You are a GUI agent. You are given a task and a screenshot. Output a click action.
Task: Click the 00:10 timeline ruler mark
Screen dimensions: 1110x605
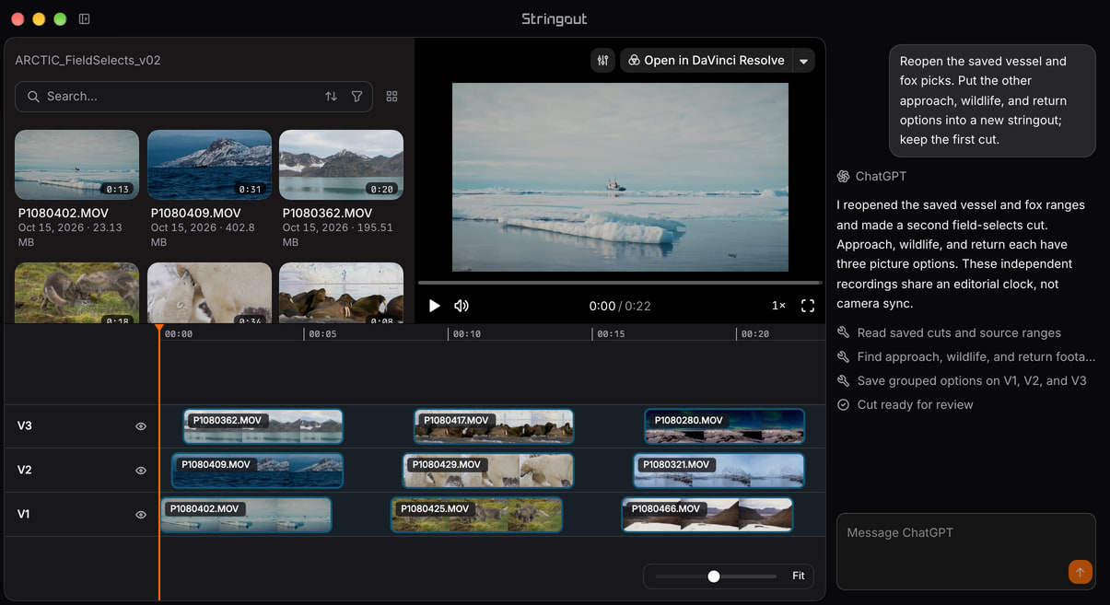(466, 334)
